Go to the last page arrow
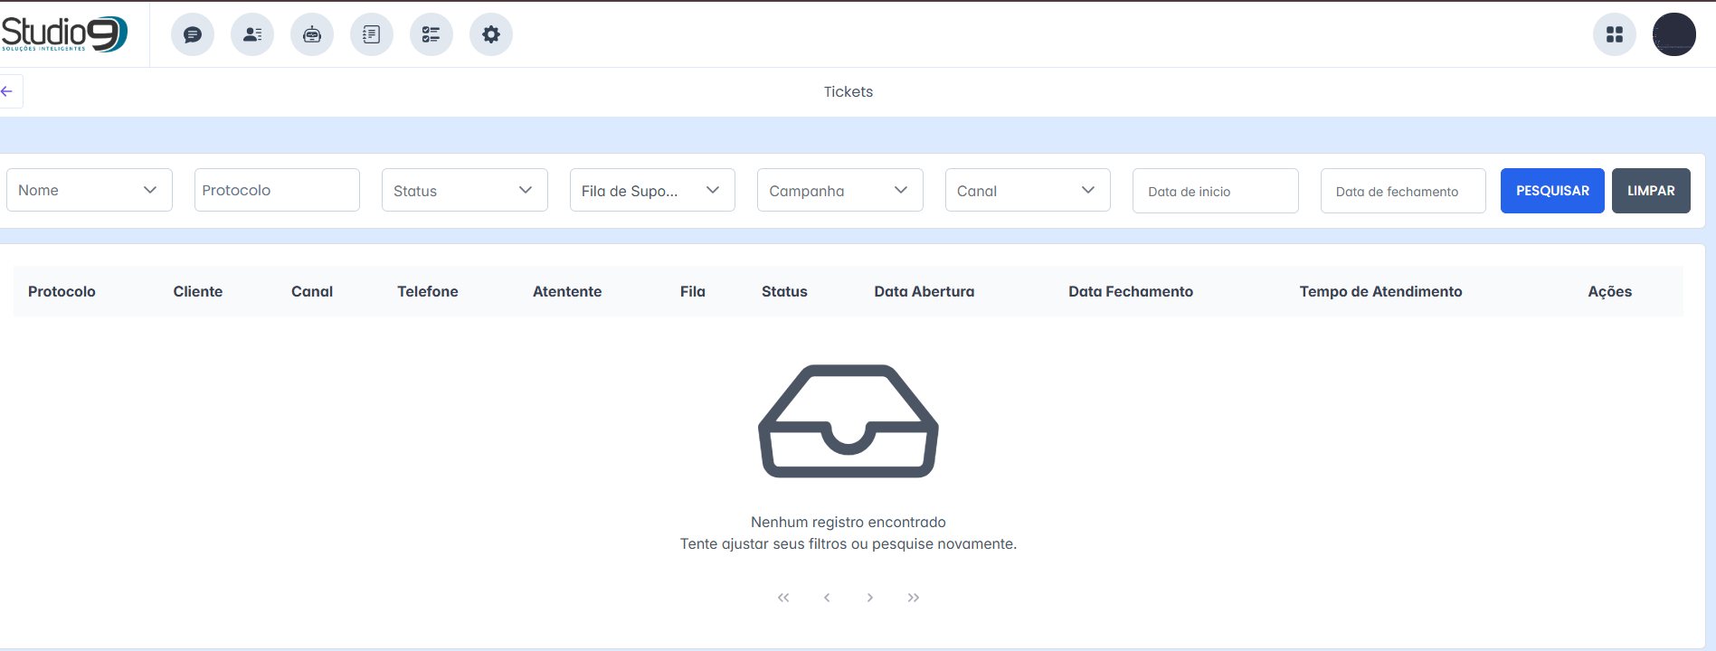This screenshot has width=1716, height=651. 914,598
